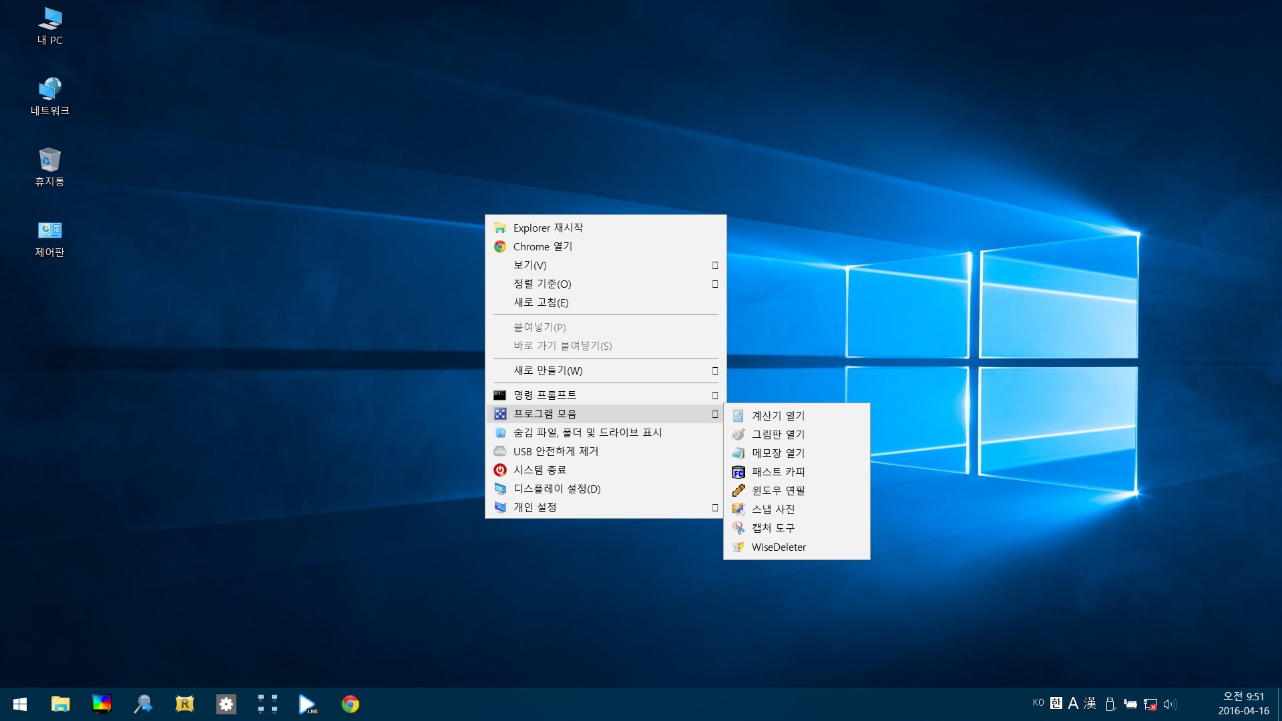Click the 漢 Hanja conversion button
1282x721 pixels.
click(x=1090, y=703)
